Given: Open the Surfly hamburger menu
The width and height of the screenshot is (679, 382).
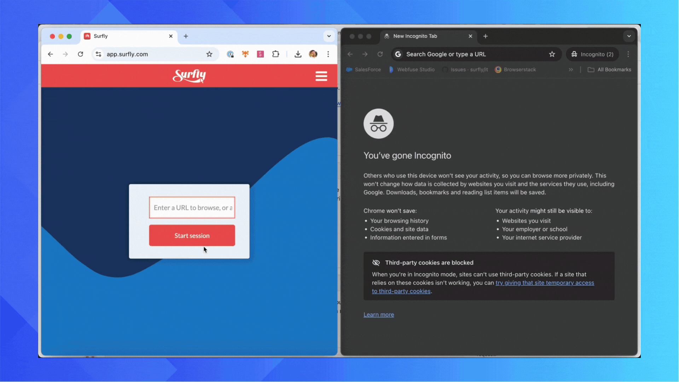Looking at the screenshot, I should (x=321, y=76).
